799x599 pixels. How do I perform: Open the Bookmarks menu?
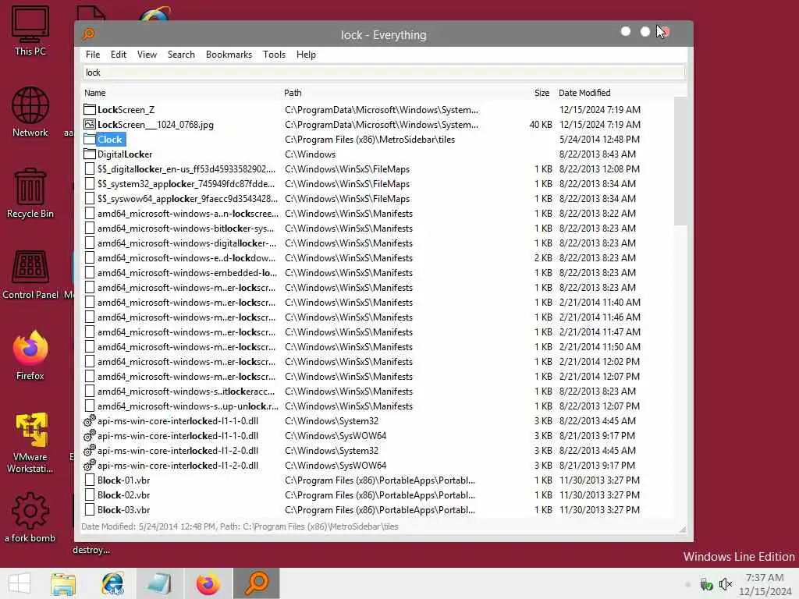pyautogui.click(x=229, y=55)
